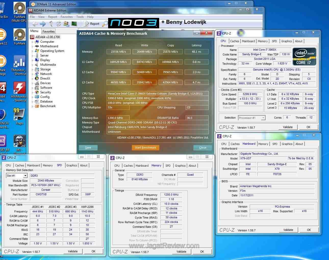
Task: Click Validate in the Mainboard CPU-Z window
Action: (288, 230)
